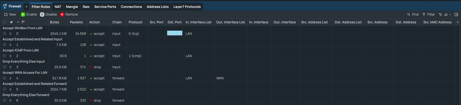Check the checkbox for rule 4
Viewport: 461px width, 105px height.
[x=4, y=78]
